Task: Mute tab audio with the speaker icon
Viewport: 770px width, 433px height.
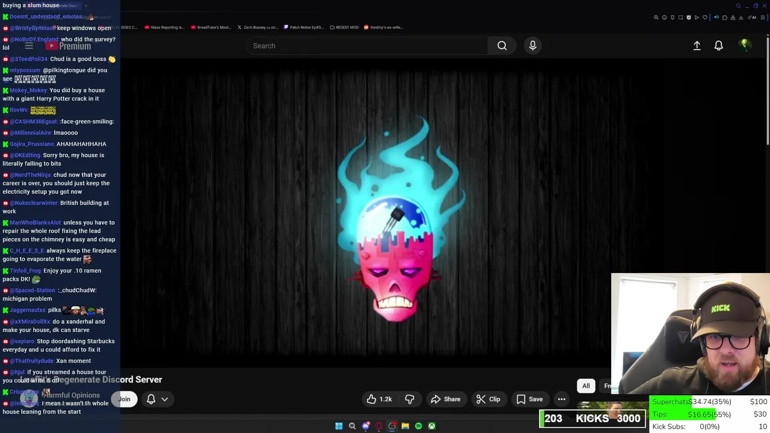Action: point(716,17)
